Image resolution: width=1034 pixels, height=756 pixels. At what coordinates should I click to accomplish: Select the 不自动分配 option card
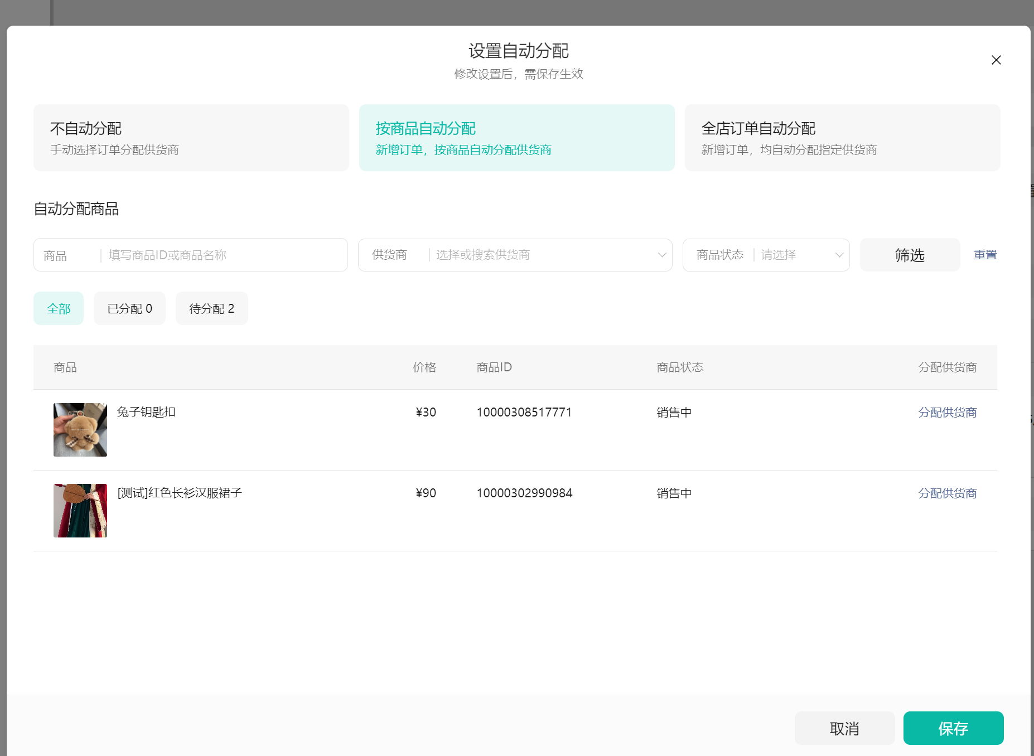191,138
